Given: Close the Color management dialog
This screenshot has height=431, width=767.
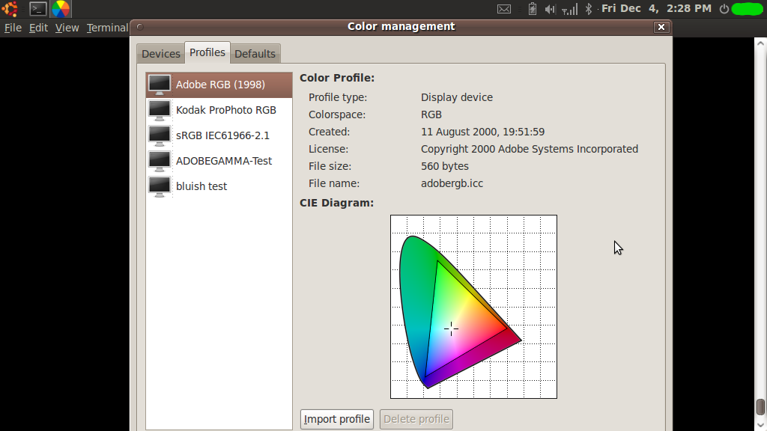Looking at the screenshot, I should pyautogui.click(x=661, y=27).
